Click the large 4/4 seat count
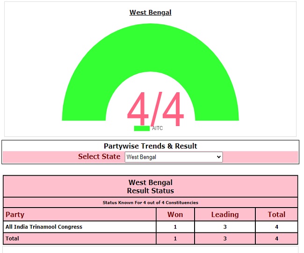The height and width of the screenshot is (253, 304). 155,110
